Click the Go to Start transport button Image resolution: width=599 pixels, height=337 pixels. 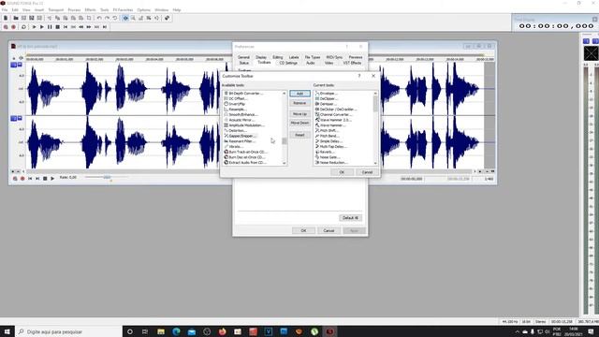tap(66, 27)
